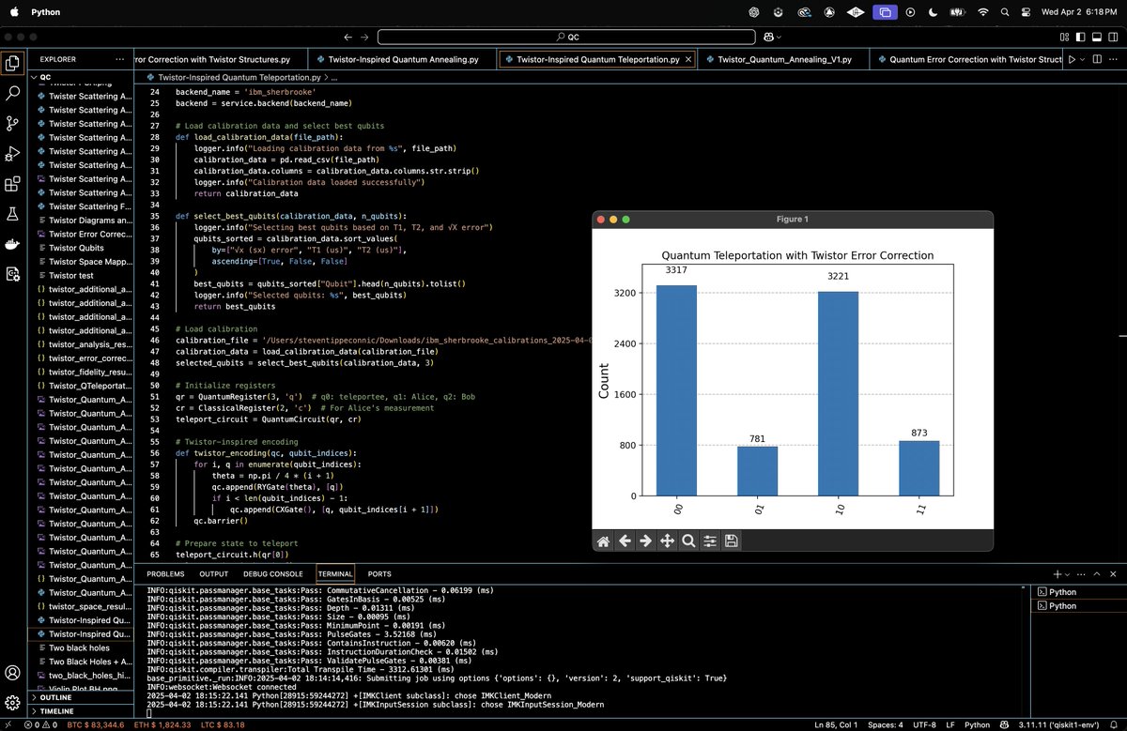Viewport: 1127px width, 731px height.
Task: Go forward with the navigation arrow in title bar
Action: (366, 37)
